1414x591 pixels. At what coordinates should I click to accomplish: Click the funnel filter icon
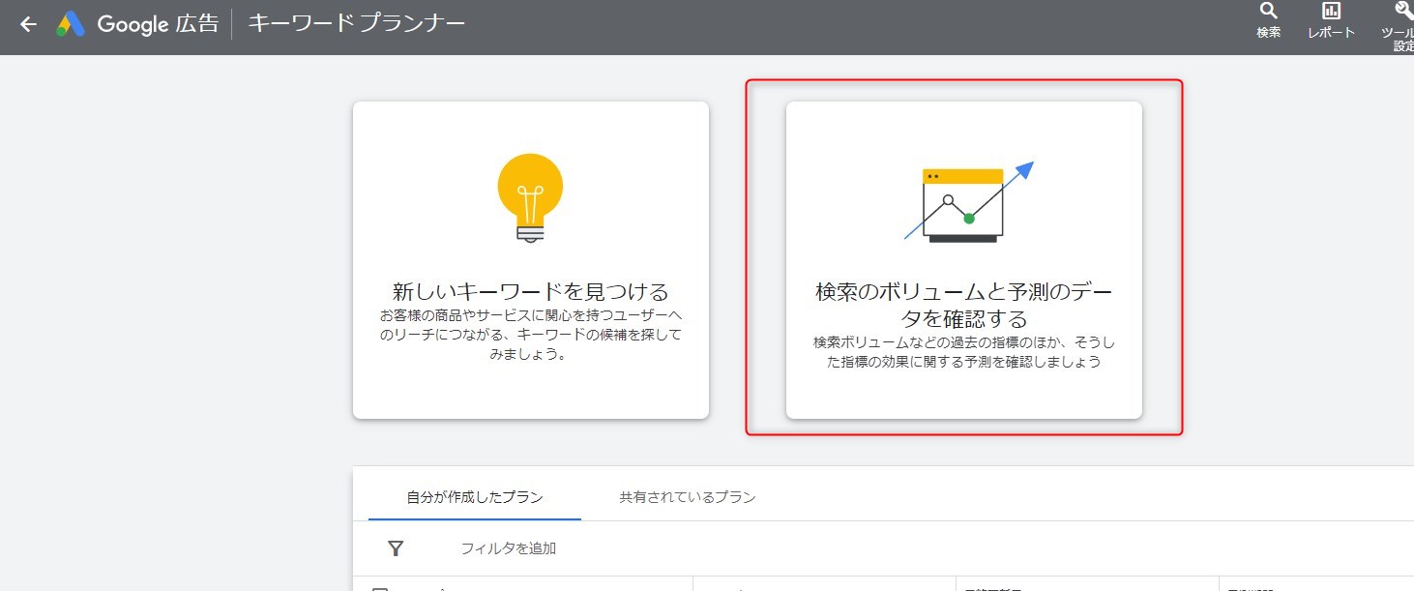(x=396, y=548)
